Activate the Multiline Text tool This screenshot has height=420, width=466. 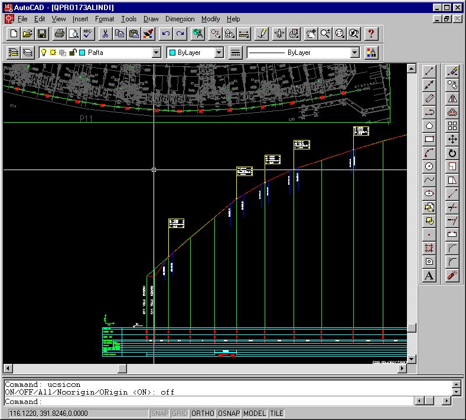429,275
